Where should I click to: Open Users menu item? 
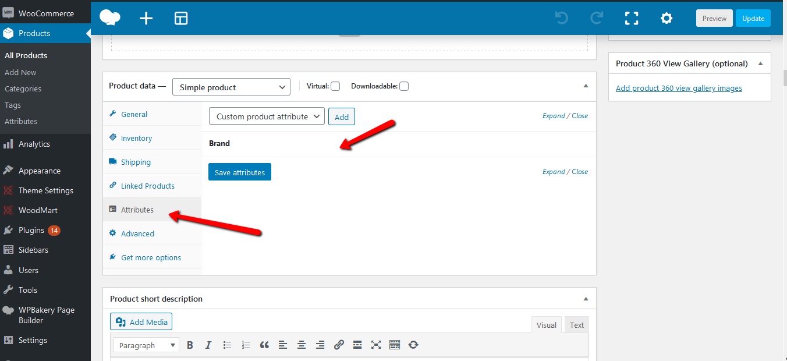tap(45, 270)
